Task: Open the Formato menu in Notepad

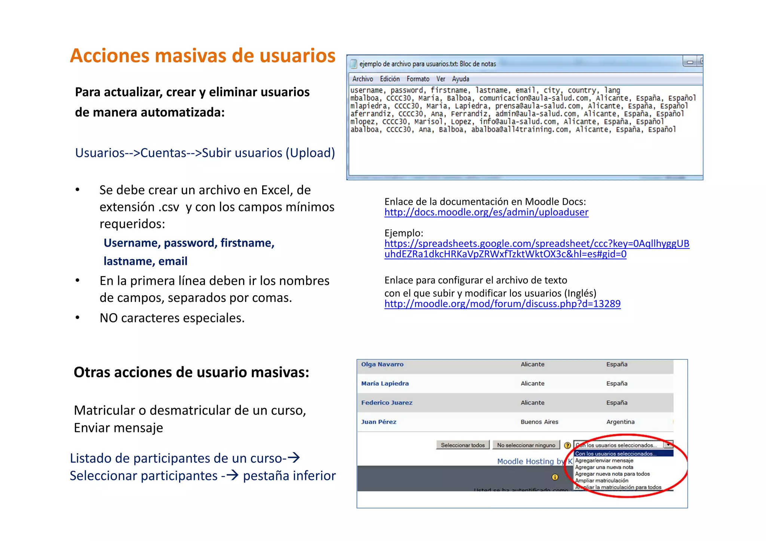Action: pyautogui.click(x=418, y=79)
